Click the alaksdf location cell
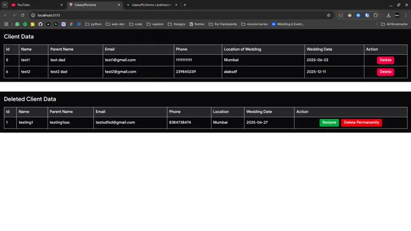 [x=263, y=72]
